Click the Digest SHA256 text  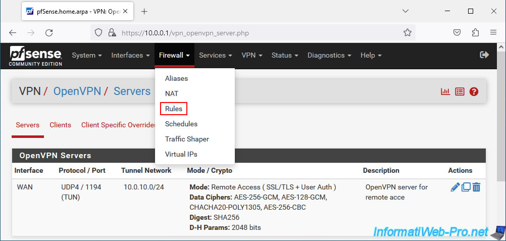click(215, 217)
